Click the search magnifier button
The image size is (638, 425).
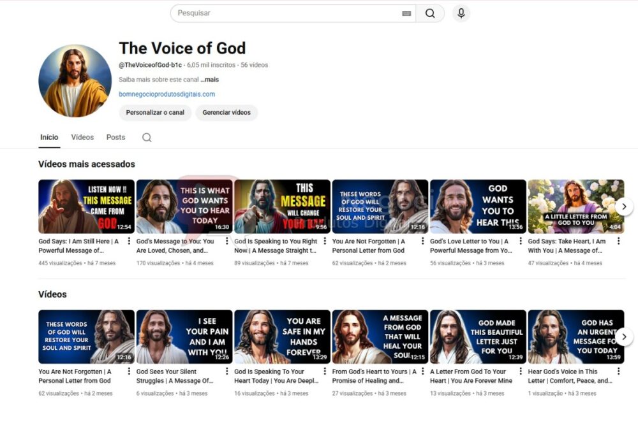coord(431,13)
